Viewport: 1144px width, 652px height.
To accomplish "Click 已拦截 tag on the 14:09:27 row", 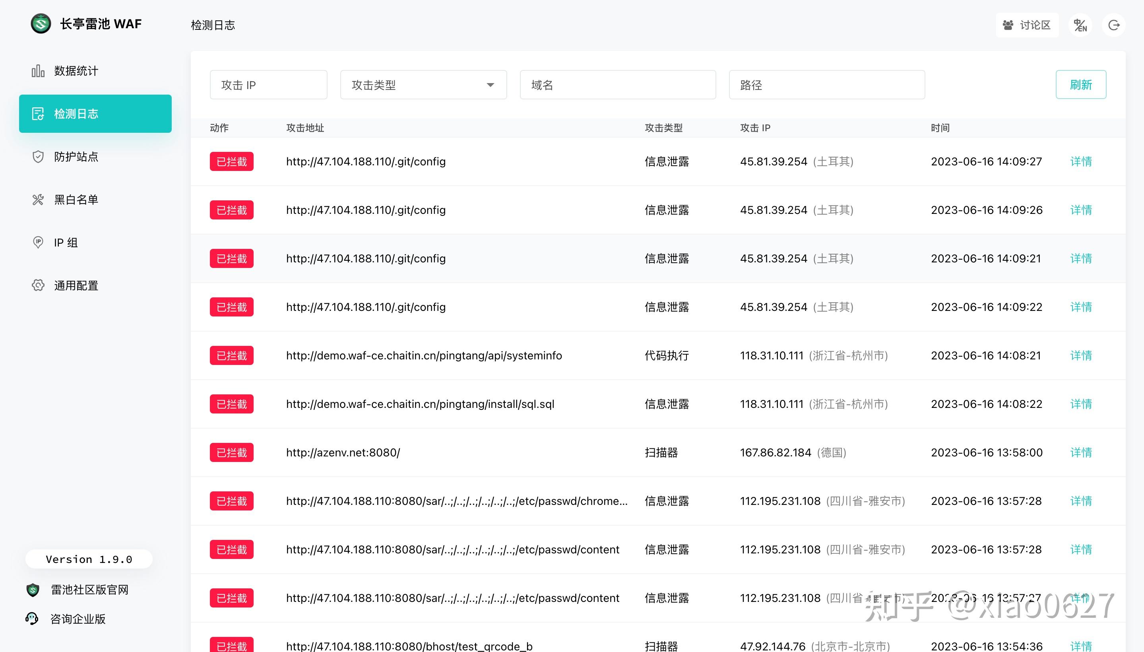I will 231,162.
